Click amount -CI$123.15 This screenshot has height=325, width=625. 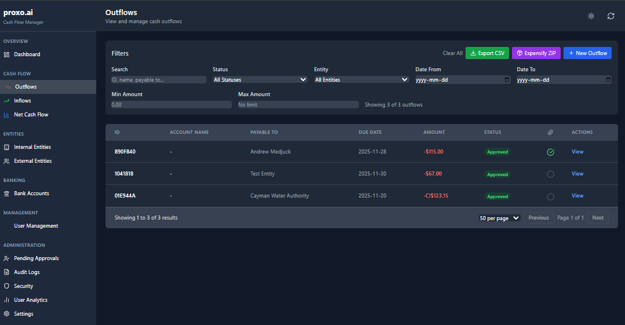tap(435, 196)
